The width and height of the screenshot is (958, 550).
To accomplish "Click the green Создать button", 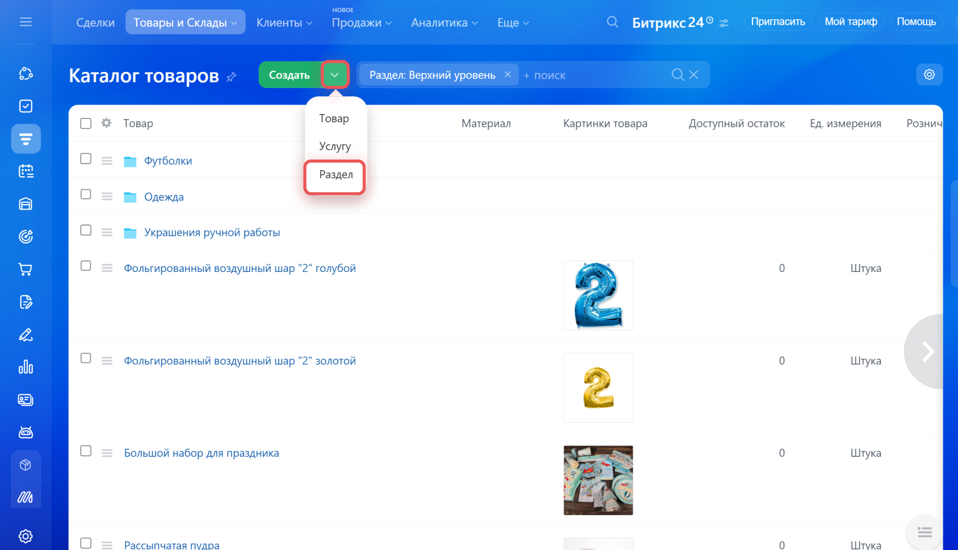I will coord(289,75).
